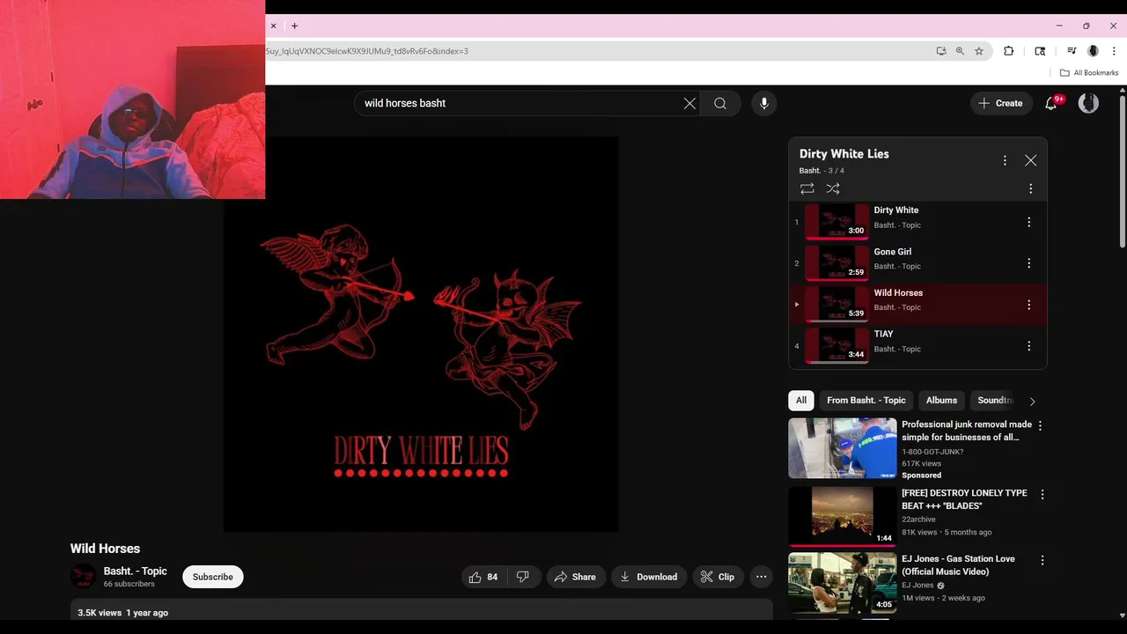The image size is (1127, 634).
Task: Toggle loop playlist
Action: 807,188
